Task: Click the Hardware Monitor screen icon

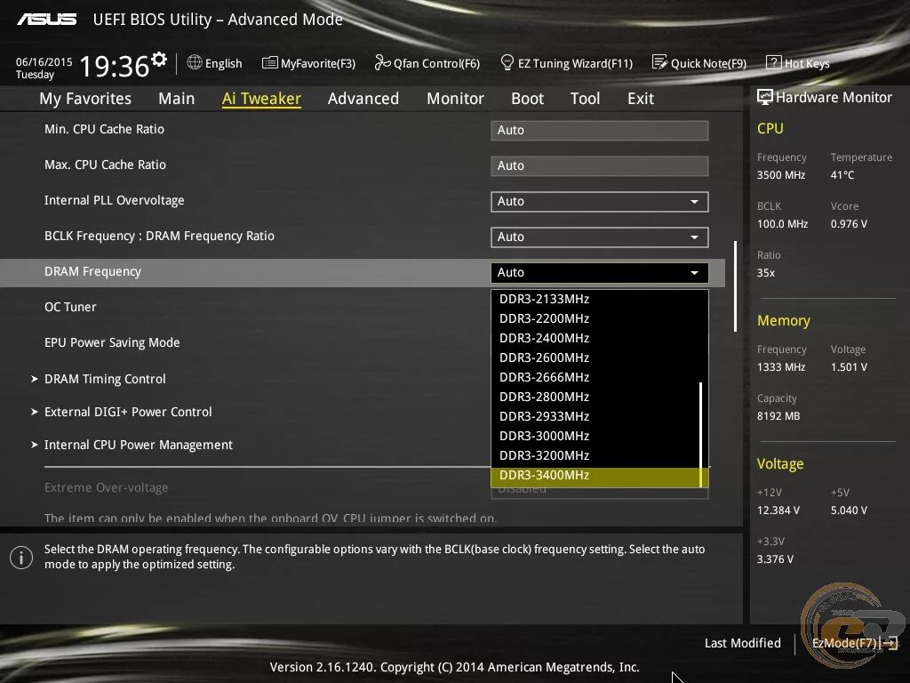Action: [765, 97]
